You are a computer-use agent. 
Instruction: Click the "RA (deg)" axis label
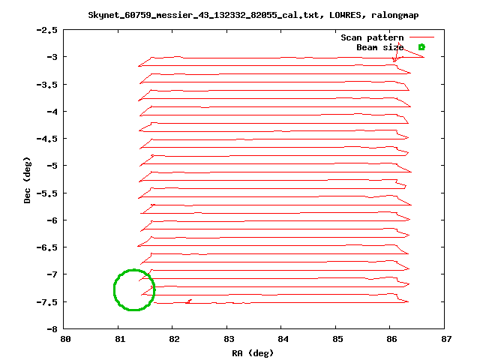click(x=253, y=353)
